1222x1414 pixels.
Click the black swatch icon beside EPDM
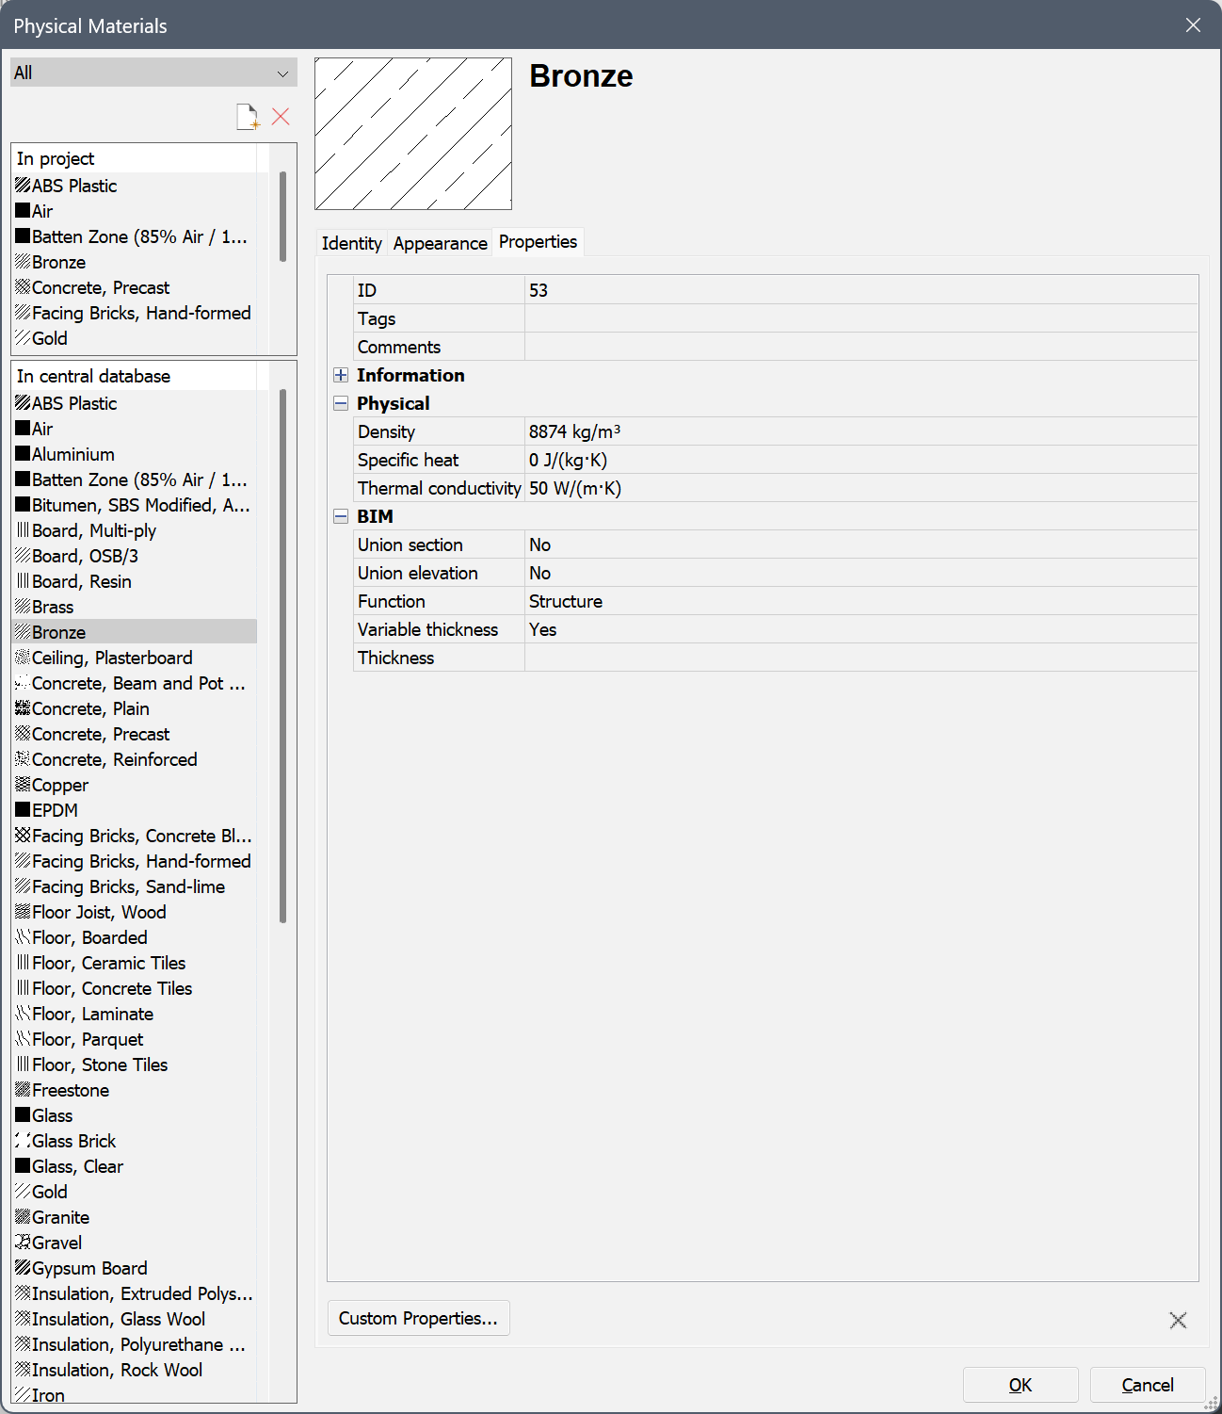coord(23,810)
